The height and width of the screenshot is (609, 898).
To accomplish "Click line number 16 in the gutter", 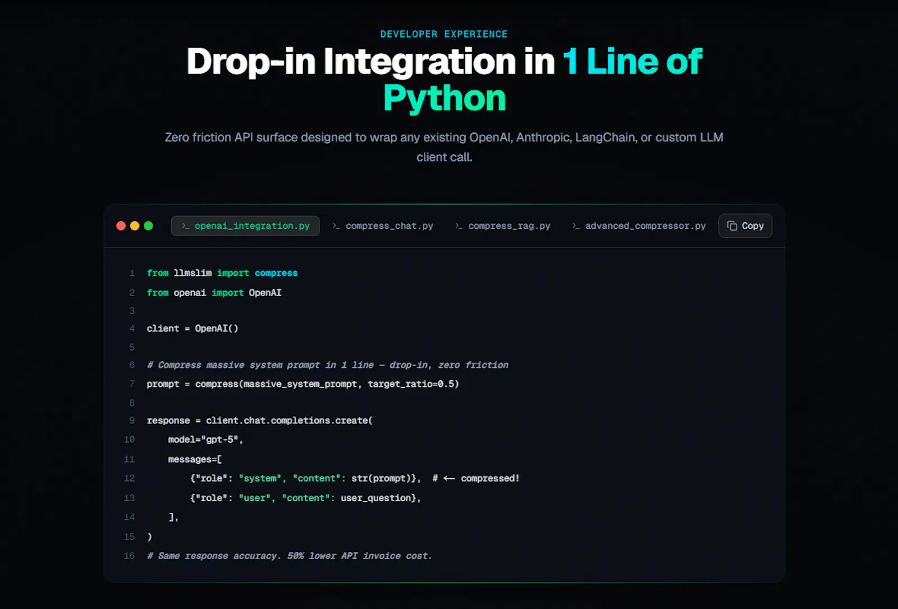I will click(130, 556).
